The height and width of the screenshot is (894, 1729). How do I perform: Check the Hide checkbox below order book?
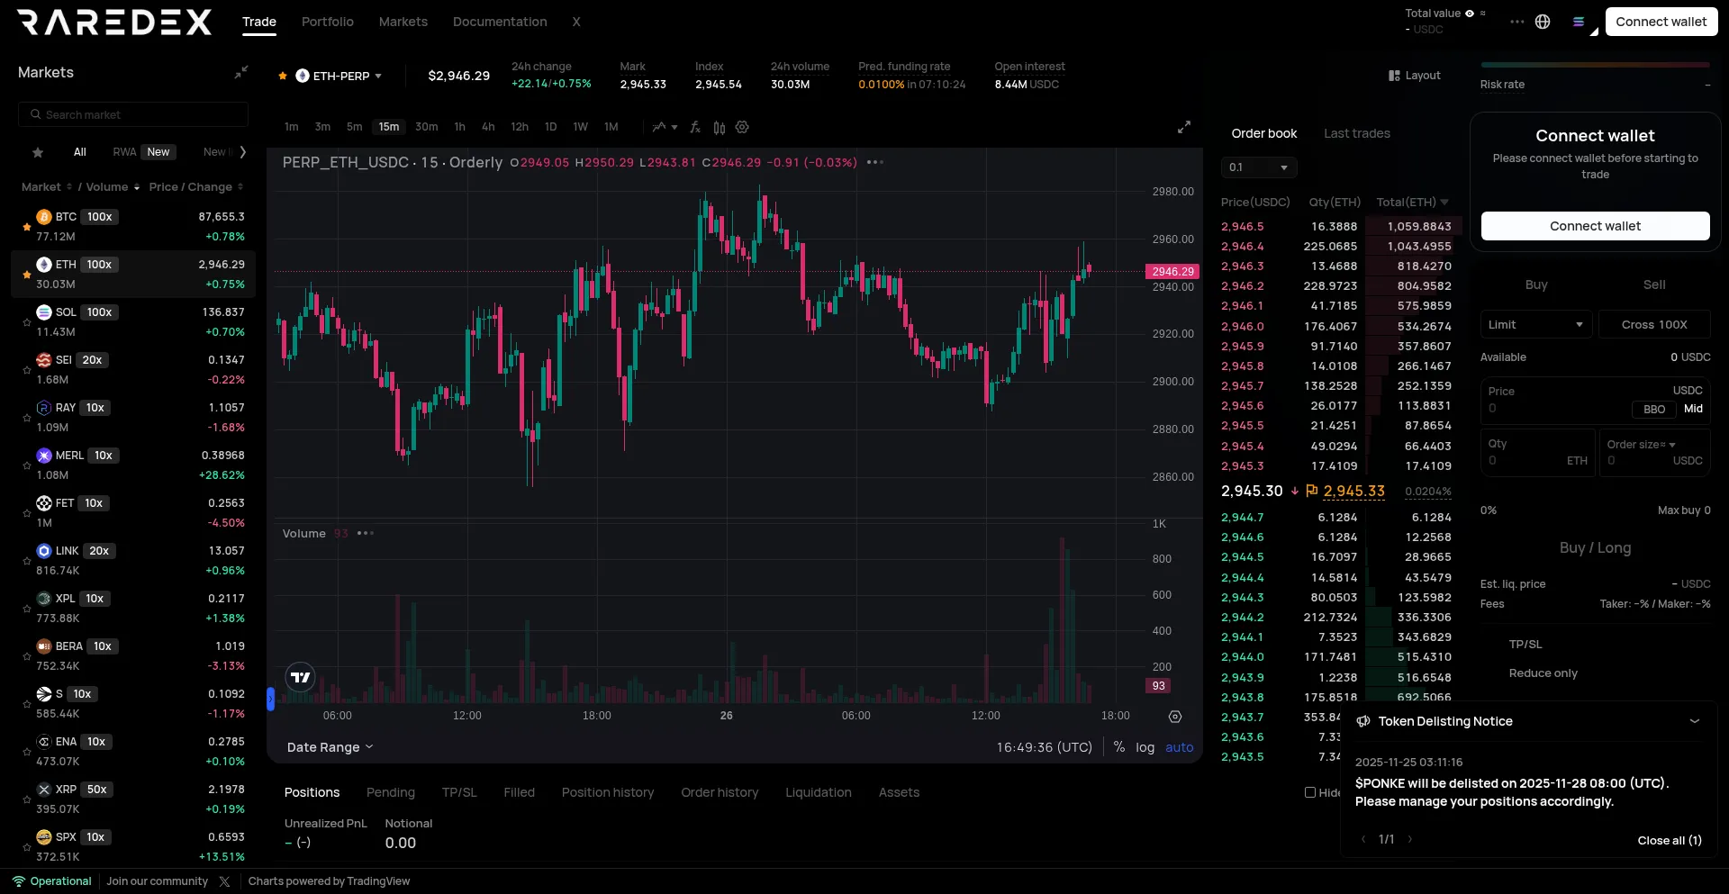[1310, 792]
